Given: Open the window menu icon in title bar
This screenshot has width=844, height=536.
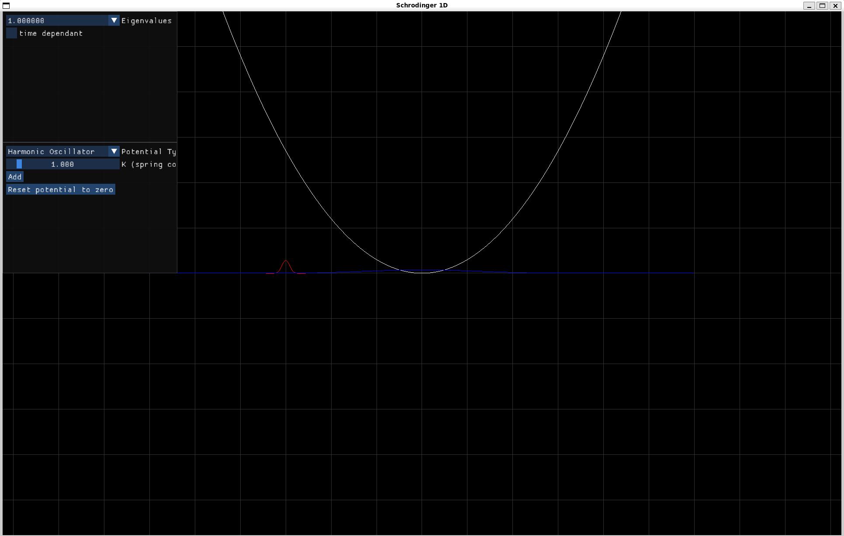Looking at the screenshot, I should 6,6.
